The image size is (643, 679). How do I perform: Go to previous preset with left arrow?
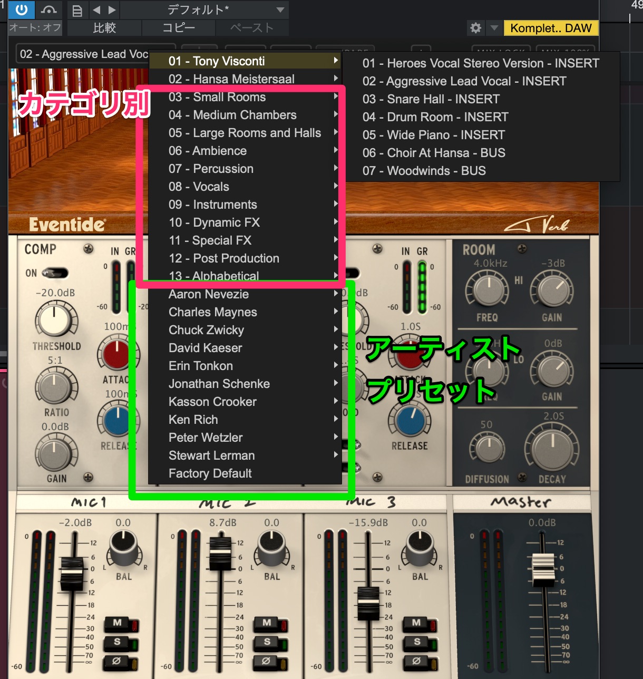pyautogui.click(x=96, y=10)
